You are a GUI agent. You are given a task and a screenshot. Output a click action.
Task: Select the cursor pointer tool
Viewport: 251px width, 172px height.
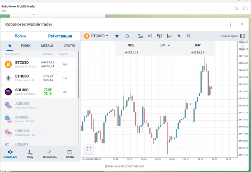click(179, 36)
